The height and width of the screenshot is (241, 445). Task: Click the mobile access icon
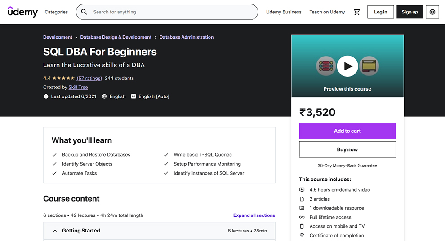[x=302, y=226]
